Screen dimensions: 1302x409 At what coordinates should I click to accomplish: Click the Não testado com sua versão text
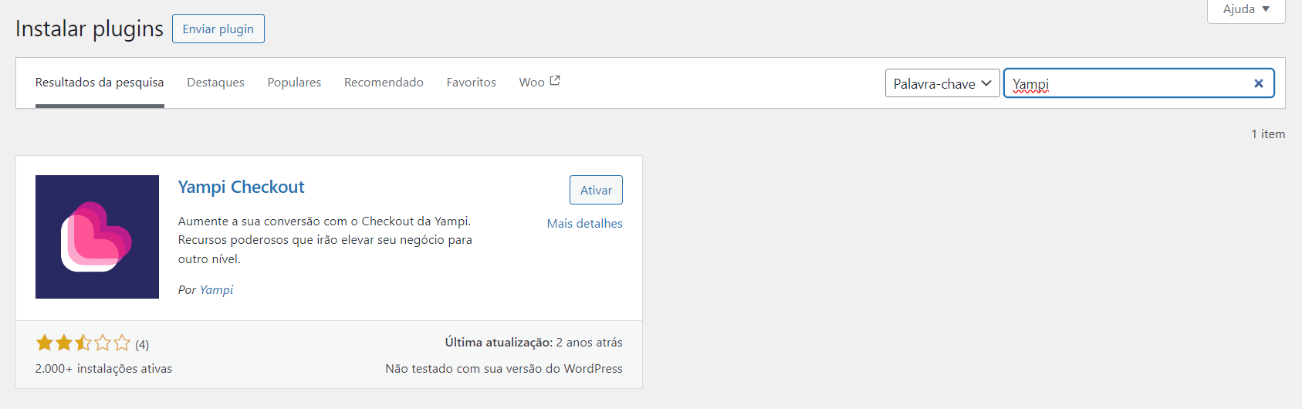click(x=504, y=369)
